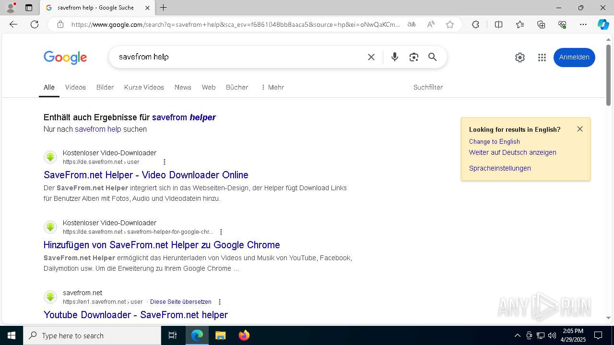Screen dimensions: 614x345
Task: Open options for the Chrome helper result
Action: point(221,232)
